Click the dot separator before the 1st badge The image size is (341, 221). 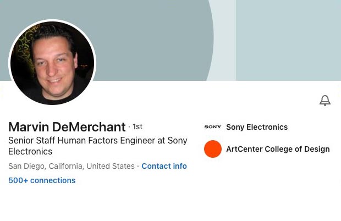(129, 127)
